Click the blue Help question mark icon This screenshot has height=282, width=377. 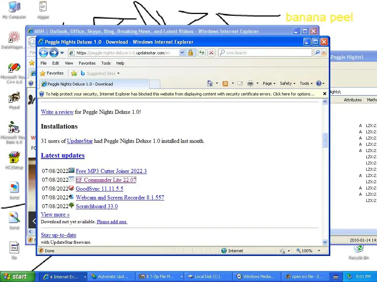(x=319, y=83)
